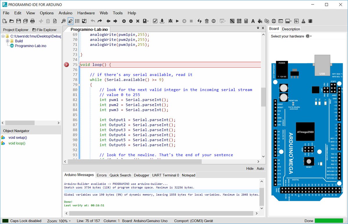Open the search magnifier tool
The image size is (348, 224).
pos(64,21)
